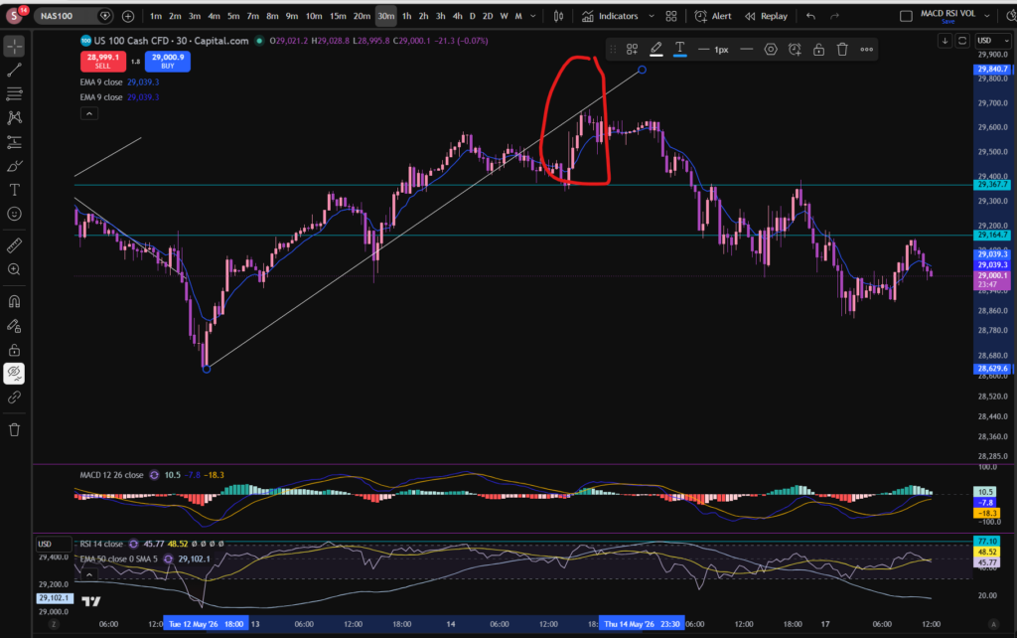The image size is (1017, 638).
Task: Change text color with T swatch
Action: tap(679, 50)
